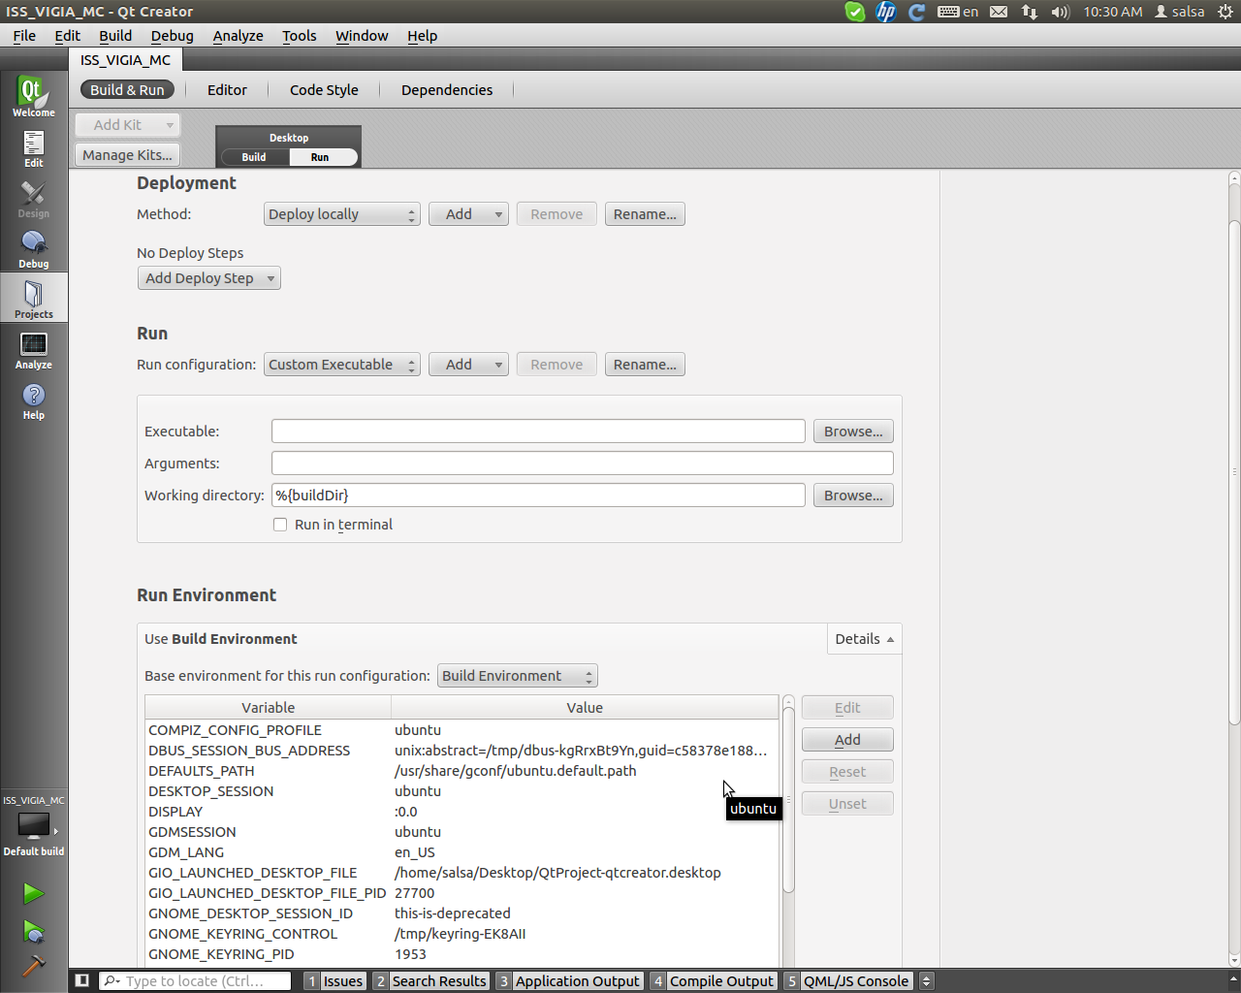
Task: Open the Tools menu
Action: (x=299, y=36)
